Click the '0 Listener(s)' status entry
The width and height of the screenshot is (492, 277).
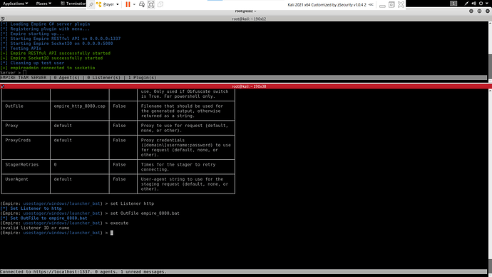coord(103,78)
